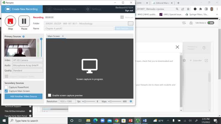Open Task View icon
This screenshot has width=221, height=124.
point(80,121)
